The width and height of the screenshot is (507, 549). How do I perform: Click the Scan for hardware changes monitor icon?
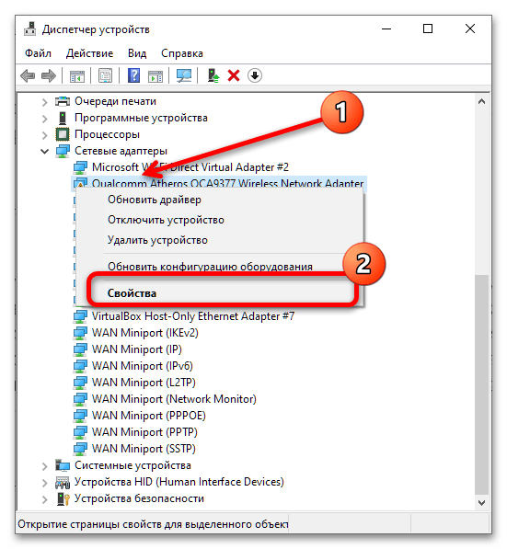click(x=184, y=75)
